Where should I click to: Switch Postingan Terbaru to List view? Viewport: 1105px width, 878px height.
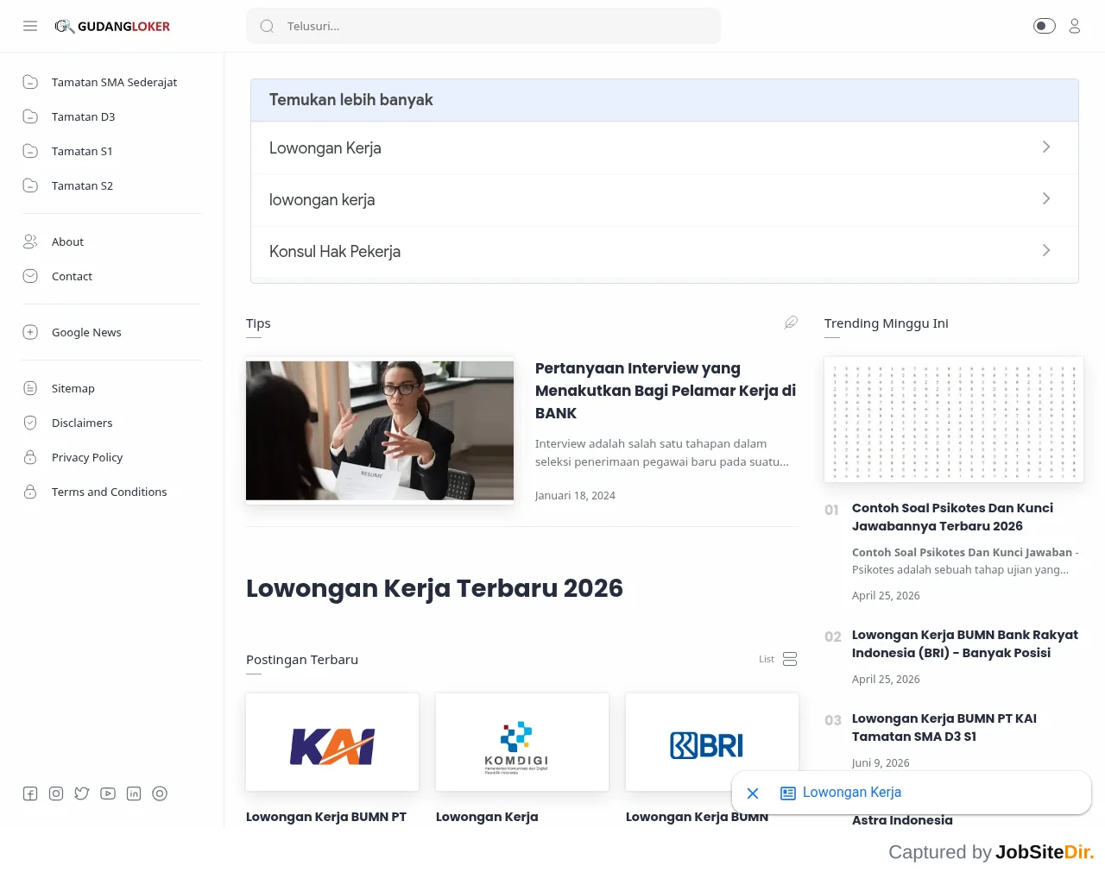tap(779, 659)
